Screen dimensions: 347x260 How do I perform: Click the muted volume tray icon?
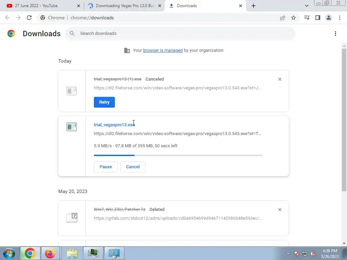313,254
